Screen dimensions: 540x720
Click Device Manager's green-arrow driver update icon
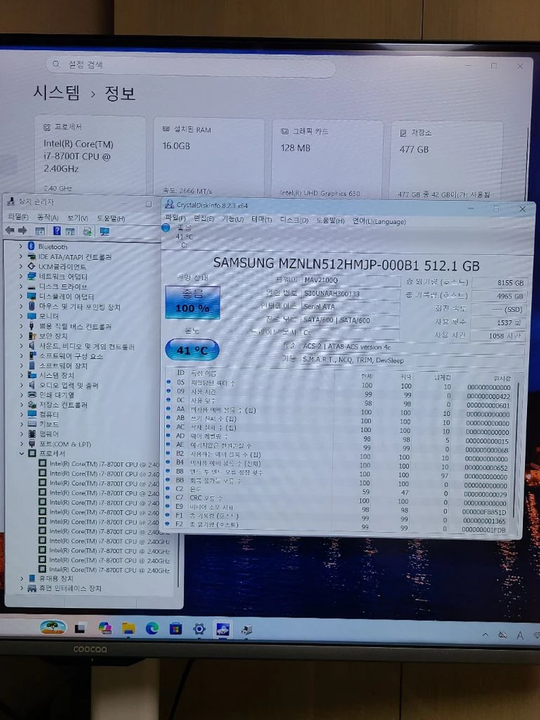(x=87, y=231)
